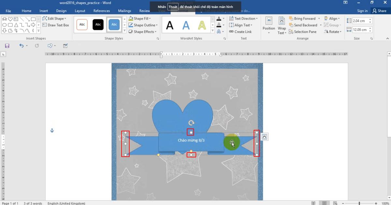This screenshot has width=391, height=205.
Task: Apply the blue filled Abc shape style
Action: tap(114, 25)
